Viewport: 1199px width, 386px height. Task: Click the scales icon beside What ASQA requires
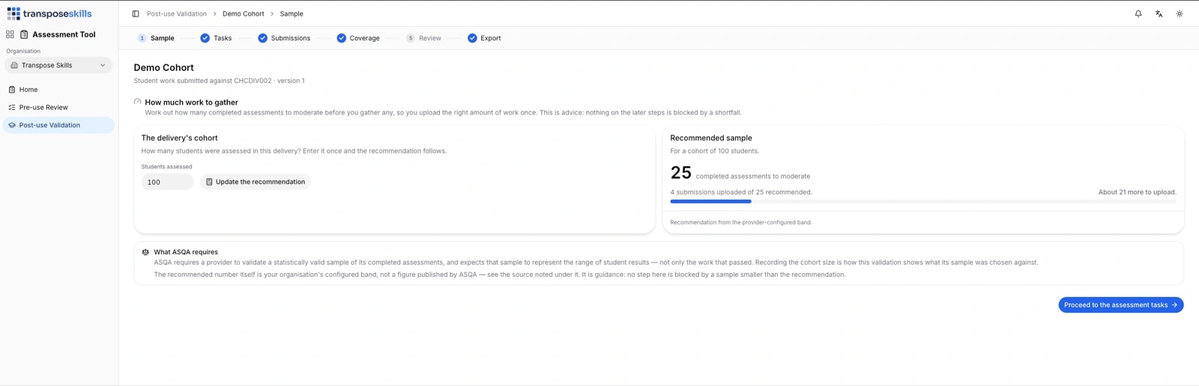[x=145, y=252]
